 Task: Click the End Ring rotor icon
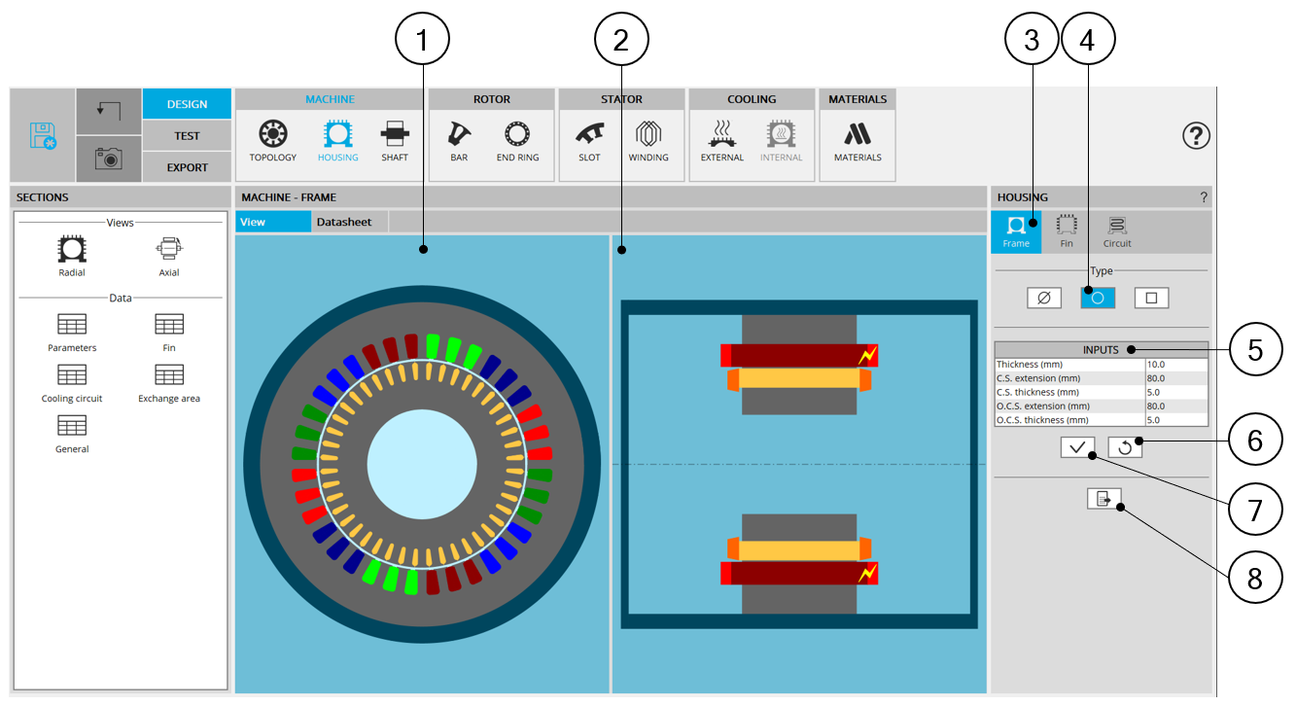517,140
